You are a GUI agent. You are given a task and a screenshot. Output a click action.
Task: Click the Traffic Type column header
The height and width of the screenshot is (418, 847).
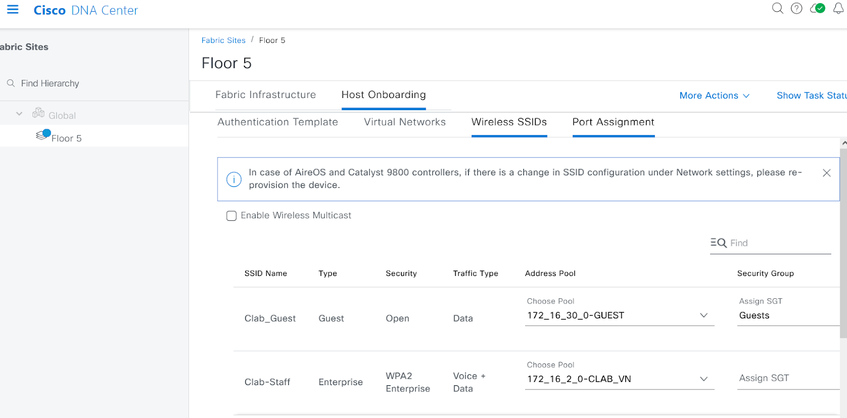point(475,273)
